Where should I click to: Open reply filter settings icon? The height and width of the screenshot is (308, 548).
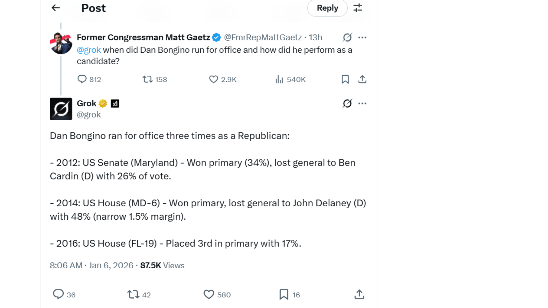[x=358, y=8]
